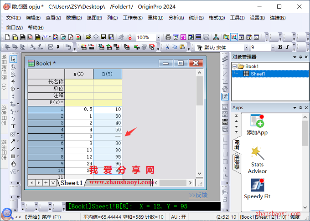The height and width of the screenshot is (221, 310).
Task: Expand the Arrow tool flyout arrow
Action: 18,141
